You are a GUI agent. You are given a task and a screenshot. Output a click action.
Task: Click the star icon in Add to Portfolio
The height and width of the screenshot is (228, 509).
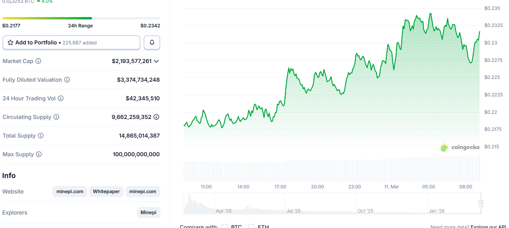coord(10,42)
